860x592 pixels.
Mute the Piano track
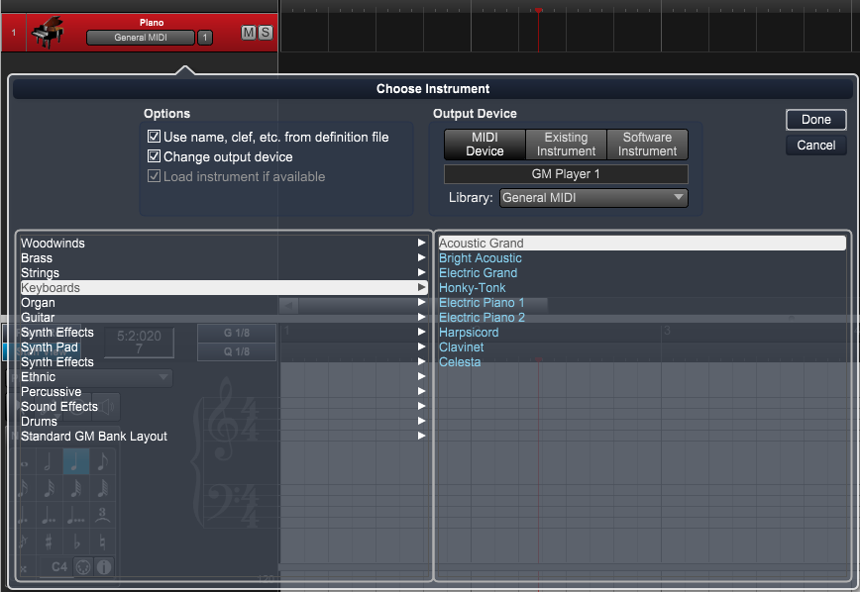click(249, 34)
